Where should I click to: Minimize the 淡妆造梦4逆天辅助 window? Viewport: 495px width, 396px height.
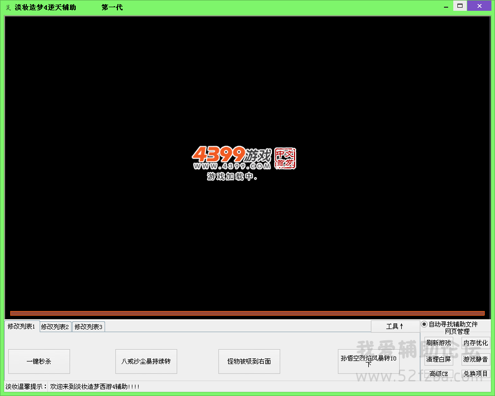coord(446,6)
